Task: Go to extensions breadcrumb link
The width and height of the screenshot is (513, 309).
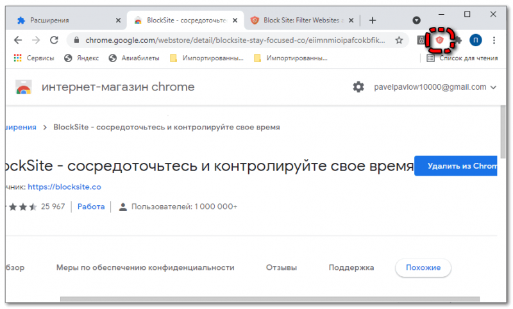Action: coord(21,127)
